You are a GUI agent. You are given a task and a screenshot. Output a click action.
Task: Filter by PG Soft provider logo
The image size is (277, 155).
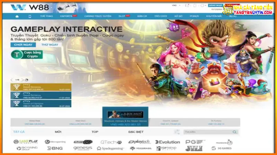click(196, 142)
